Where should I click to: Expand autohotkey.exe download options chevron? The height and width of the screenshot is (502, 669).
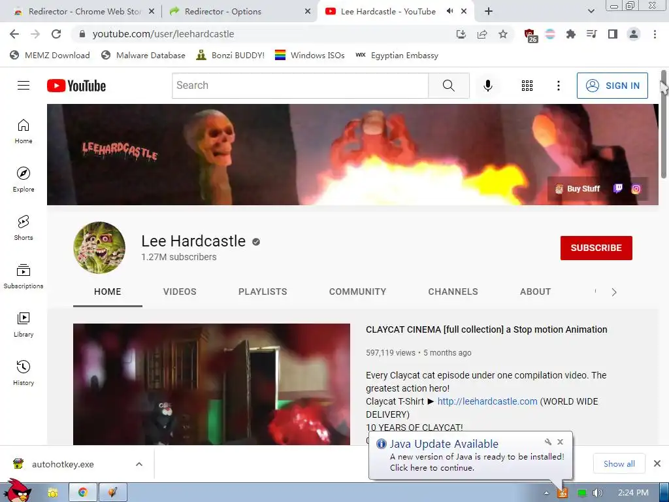coord(139,464)
